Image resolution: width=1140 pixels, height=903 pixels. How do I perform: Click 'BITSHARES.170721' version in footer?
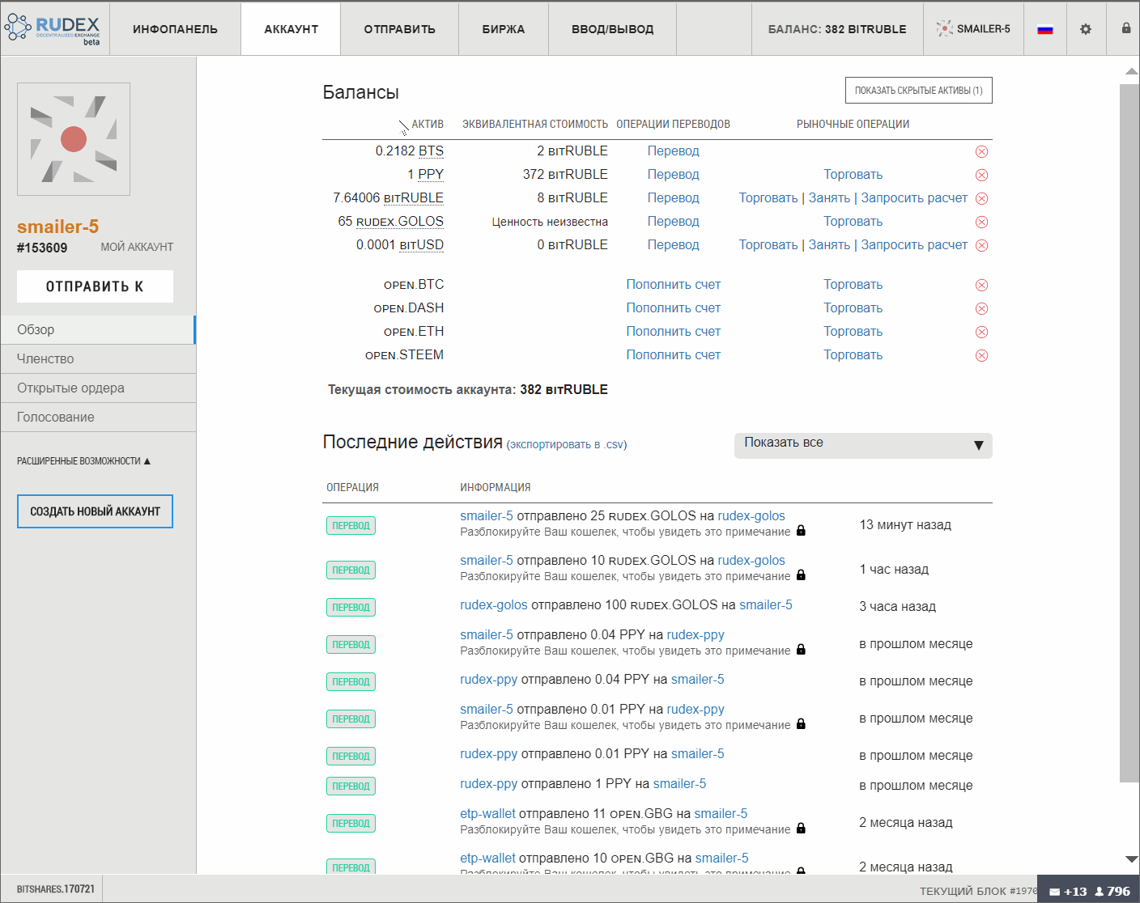click(56, 889)
